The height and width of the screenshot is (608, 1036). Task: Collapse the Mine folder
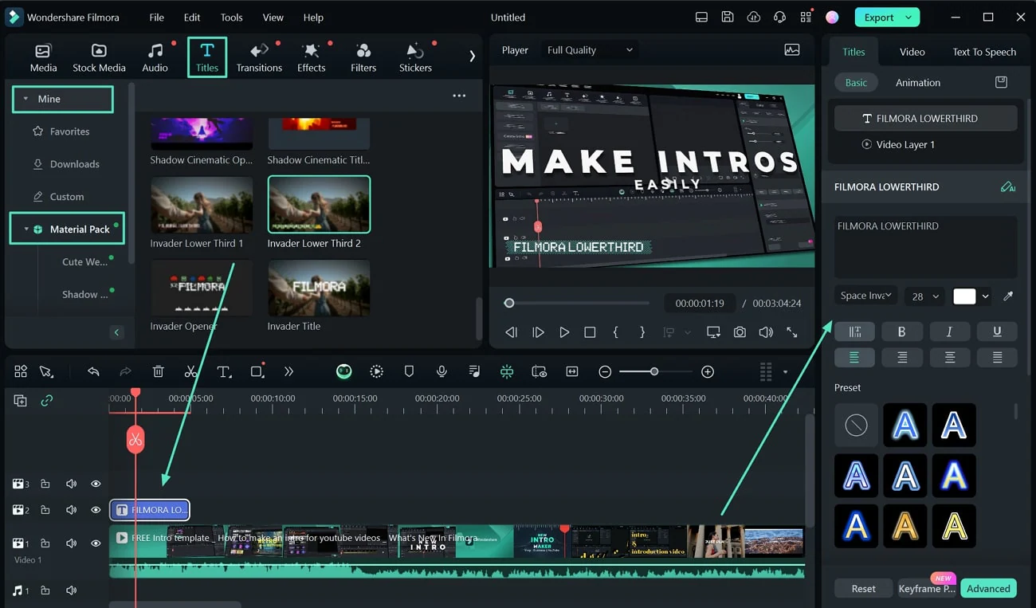(26, 99)
